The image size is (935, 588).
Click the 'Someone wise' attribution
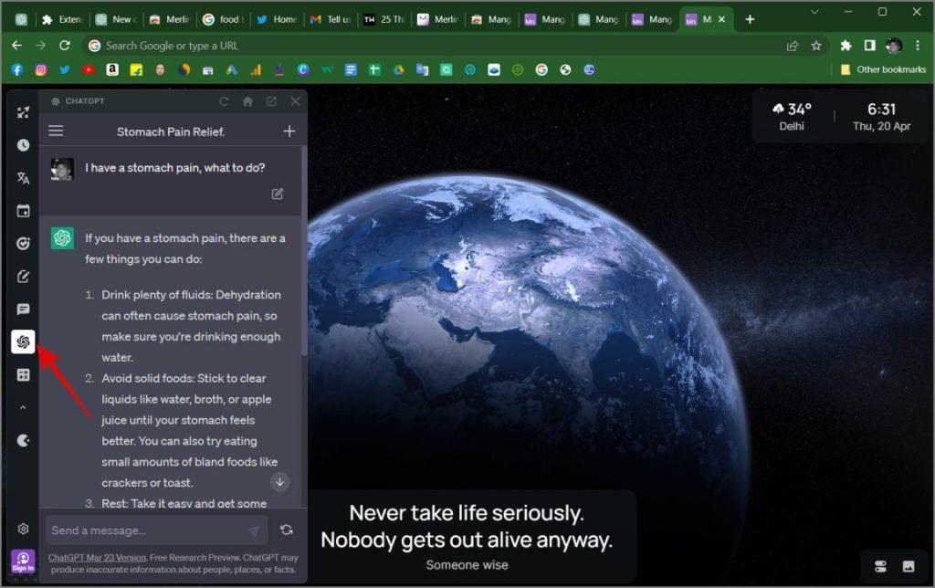(x=467, y=565)
